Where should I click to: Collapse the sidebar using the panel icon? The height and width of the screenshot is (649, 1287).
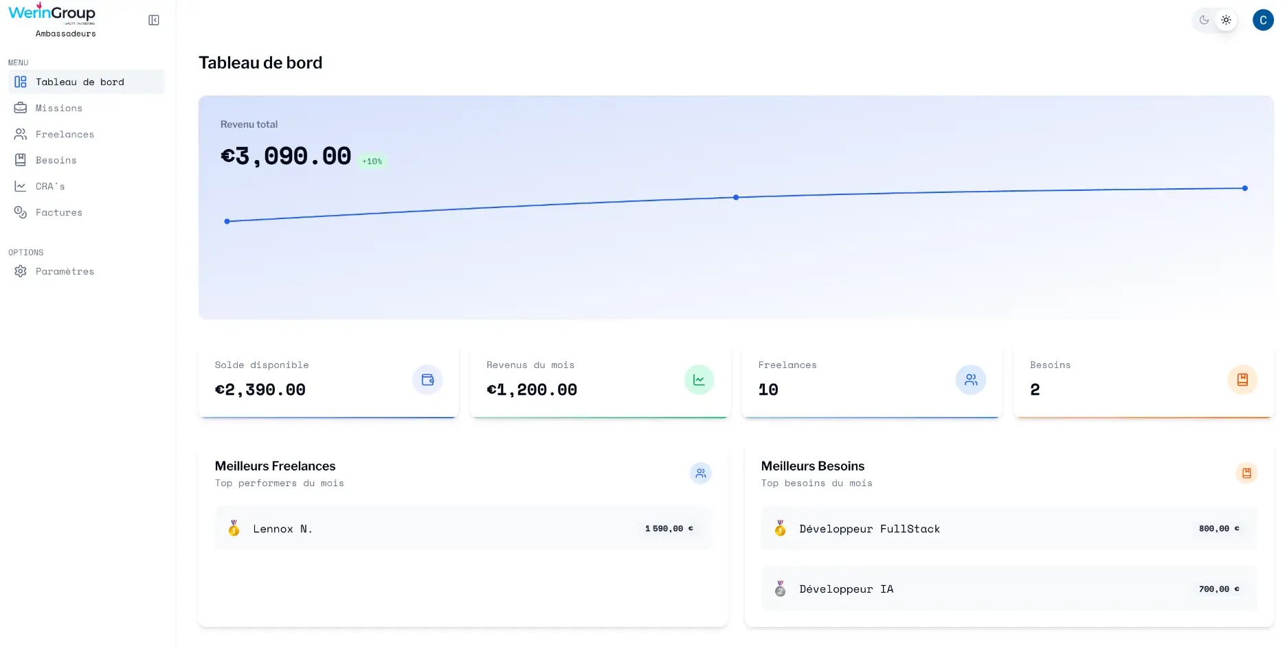coord(154,21)
